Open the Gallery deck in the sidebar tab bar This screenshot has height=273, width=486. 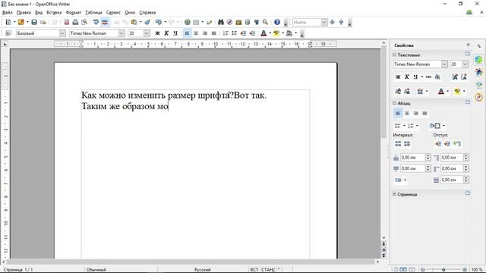pos(479,84)
